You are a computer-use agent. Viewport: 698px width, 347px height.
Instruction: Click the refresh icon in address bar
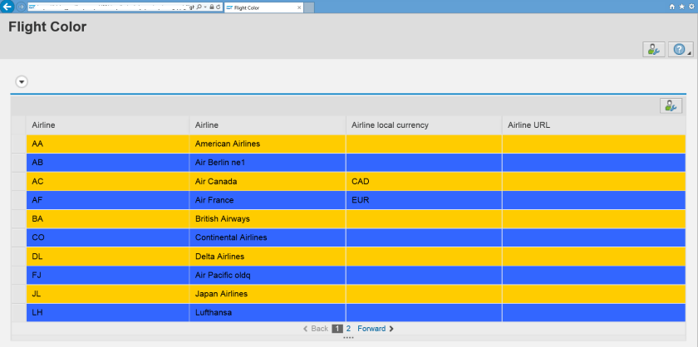point(219,7)
